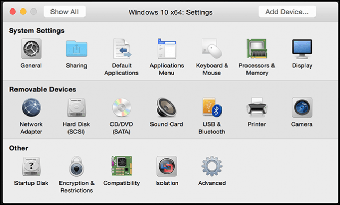This screenshot has height=205, width=340.
Task: Click the Add Device... button
Action: pyautogui.click(x=287, y=12)
